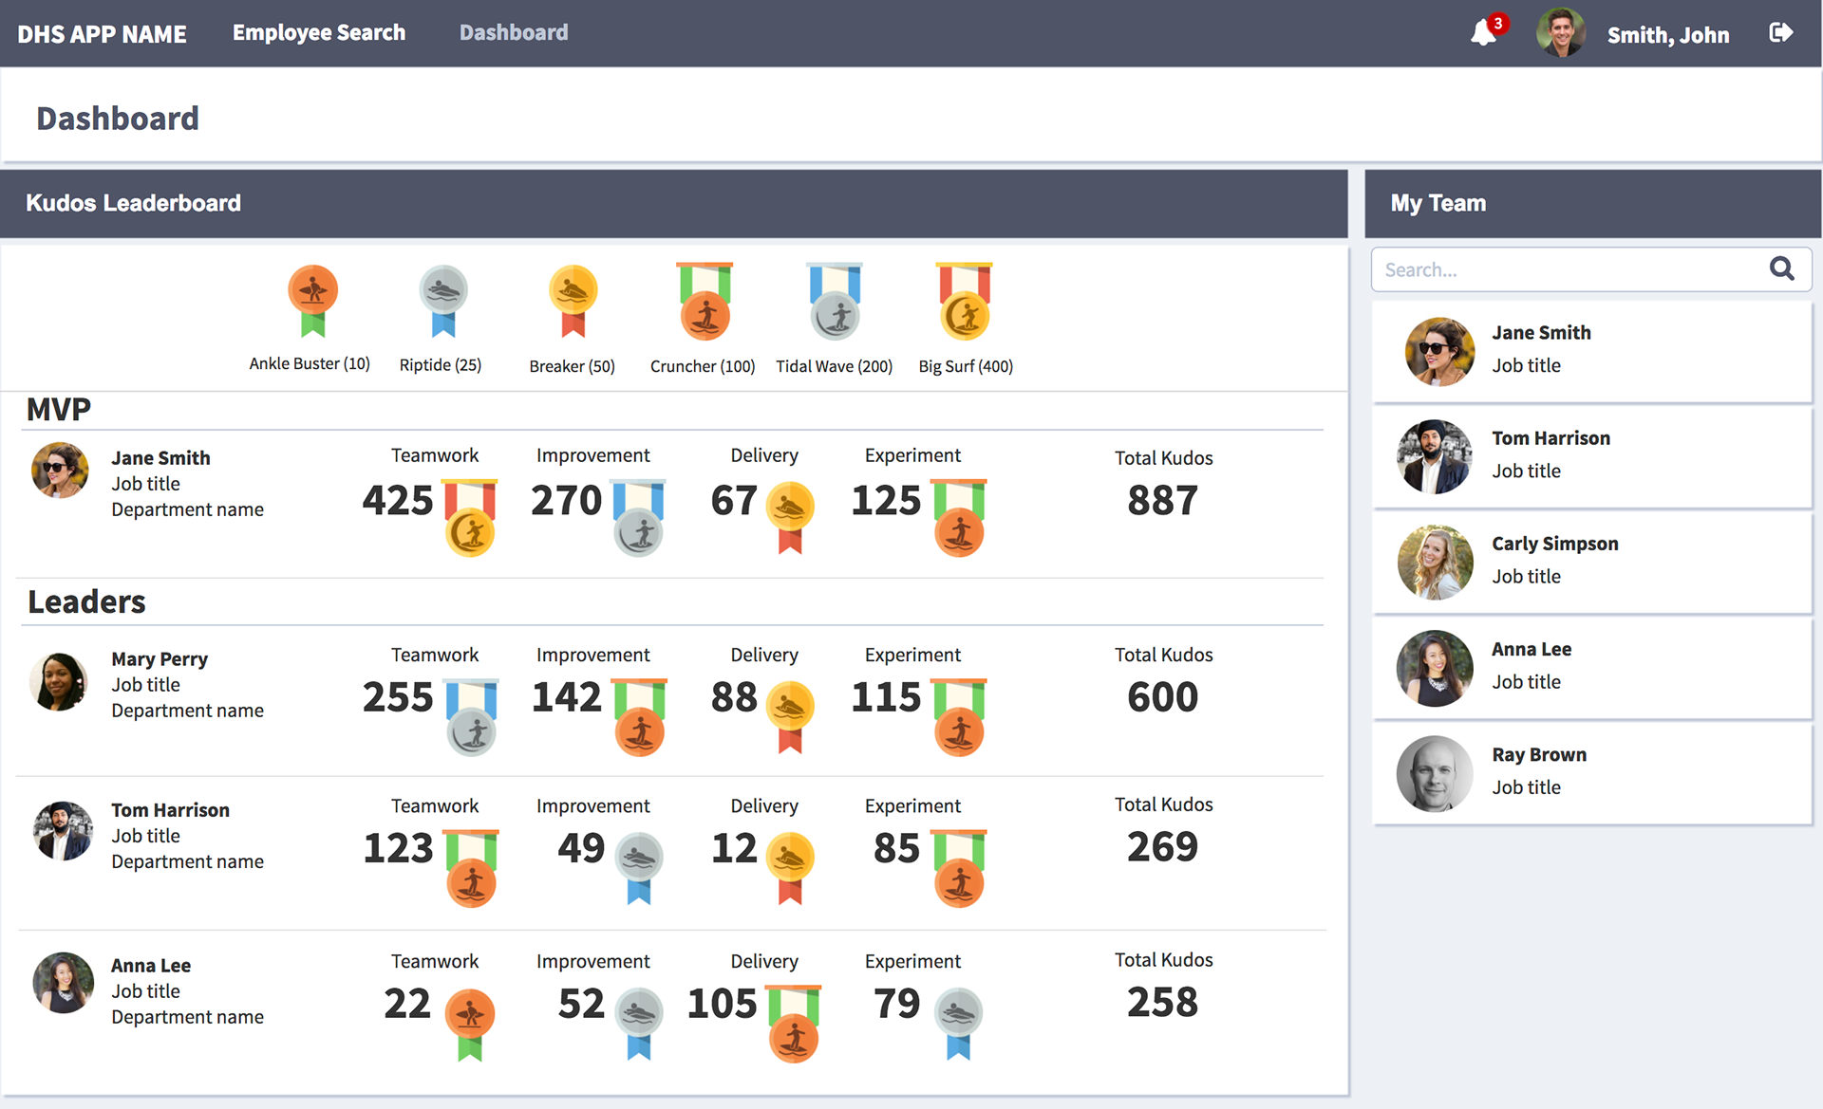Click the logout arrow icon
Viewport: 1823px width, 1109px height.
pos(1780,33)
